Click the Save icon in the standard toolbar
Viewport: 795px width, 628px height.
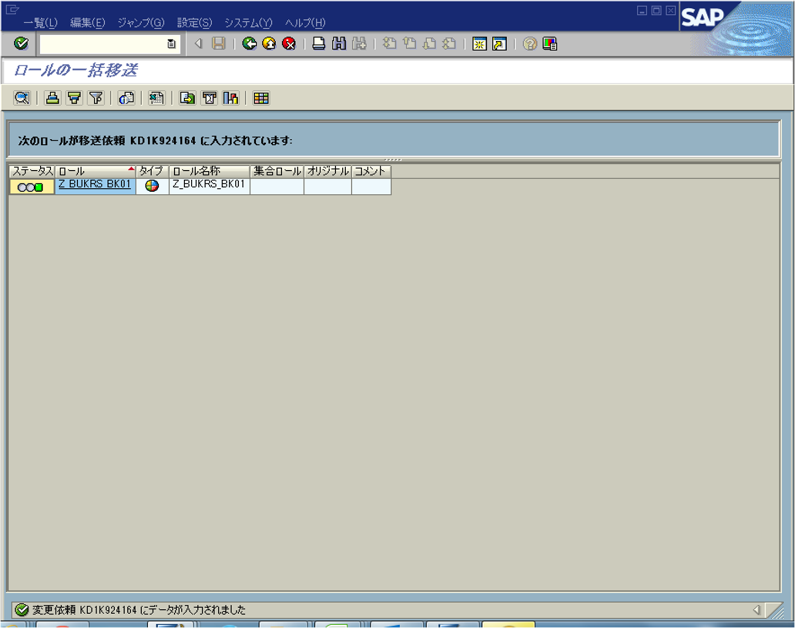pos(218,44)
